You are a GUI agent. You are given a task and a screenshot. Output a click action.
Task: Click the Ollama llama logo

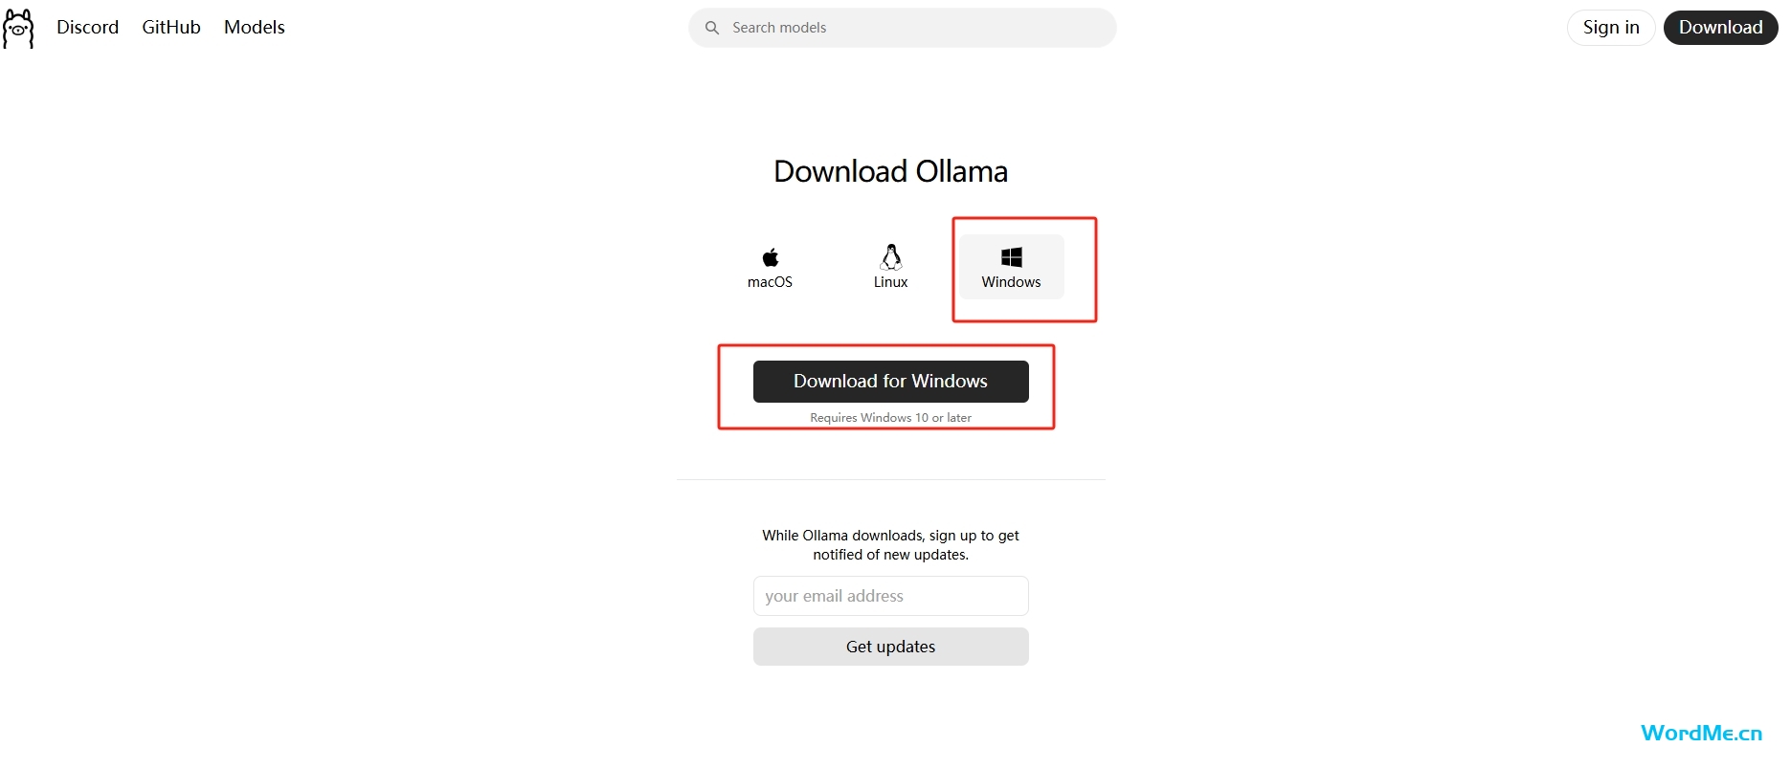tap(18, 28)
